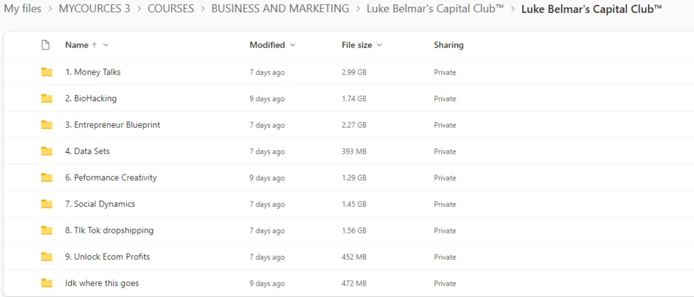Navigate to MYCOURCES 3 breadcrumb
Image resolution: width=694 pixels, height=297 pixels.
(97, 9)
